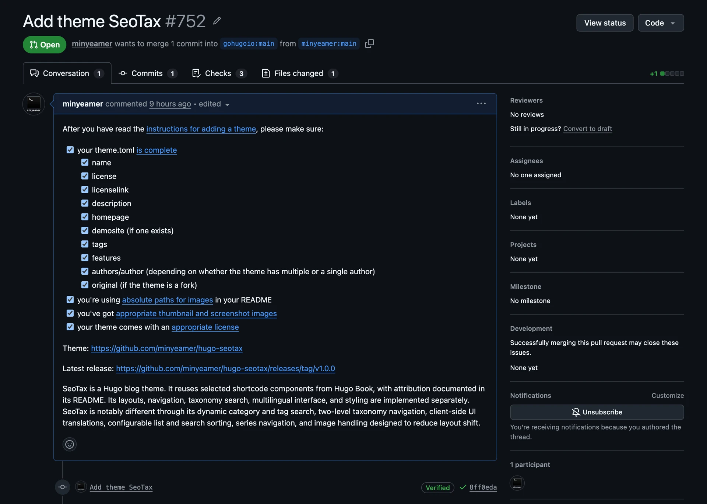Toggle the 'licenselink' checkbox
Viewport: 707px width, 504px height.
click(85, 190)
